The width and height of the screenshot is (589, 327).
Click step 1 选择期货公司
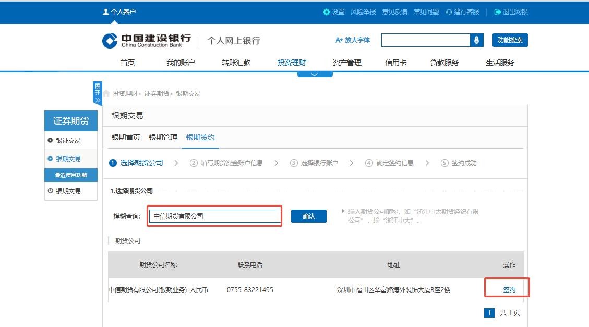coord(136,163)
